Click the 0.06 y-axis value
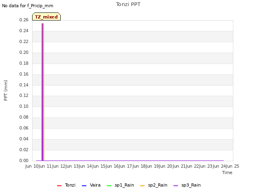The width and height of the screenshot is (257, 193). click(24, 128)
